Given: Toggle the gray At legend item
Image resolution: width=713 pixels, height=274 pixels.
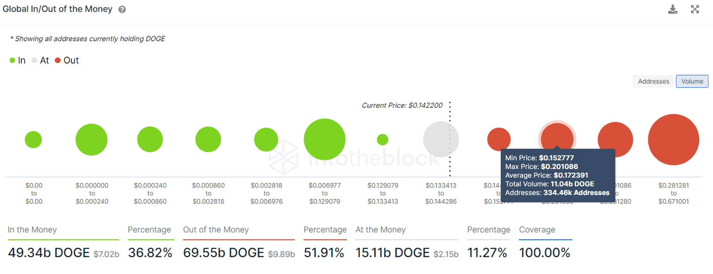Looking at the screenshot, I should tap(40, 60).
